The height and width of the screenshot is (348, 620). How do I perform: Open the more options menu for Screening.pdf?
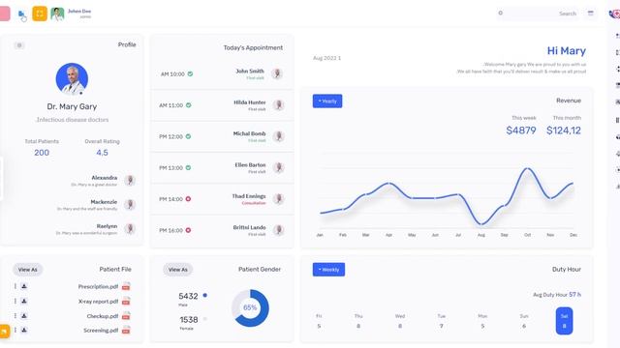(15, 330)
